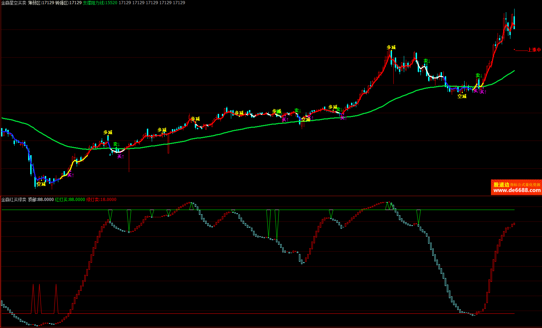The width and height of the screenshot is (542, 328).
Task: Click the first magenta 买↑ signal after the lowest trough
Action: (x=70, y=175)
